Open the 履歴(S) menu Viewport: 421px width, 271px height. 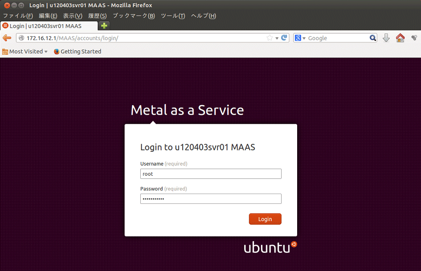point(98,16)
